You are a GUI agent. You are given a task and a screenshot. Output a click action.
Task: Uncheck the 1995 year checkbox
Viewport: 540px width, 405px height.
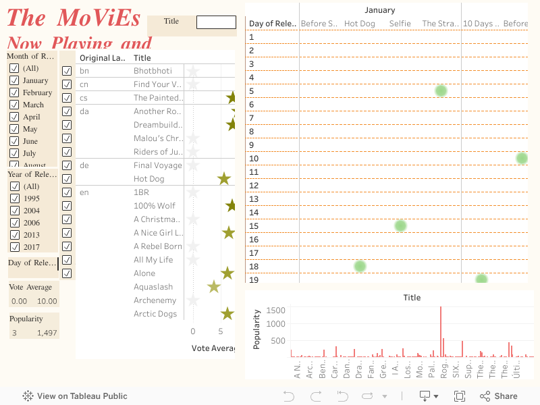pos(15,198)
